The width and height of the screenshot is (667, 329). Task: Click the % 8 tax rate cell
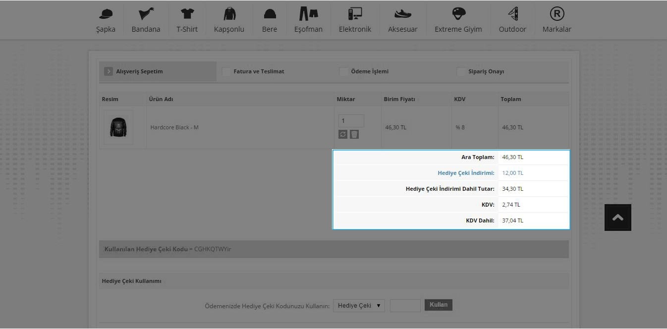point(460,127)
